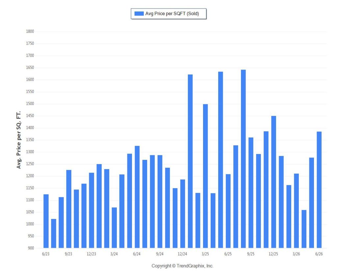Select the bar above 9/24

pos(160,202)
